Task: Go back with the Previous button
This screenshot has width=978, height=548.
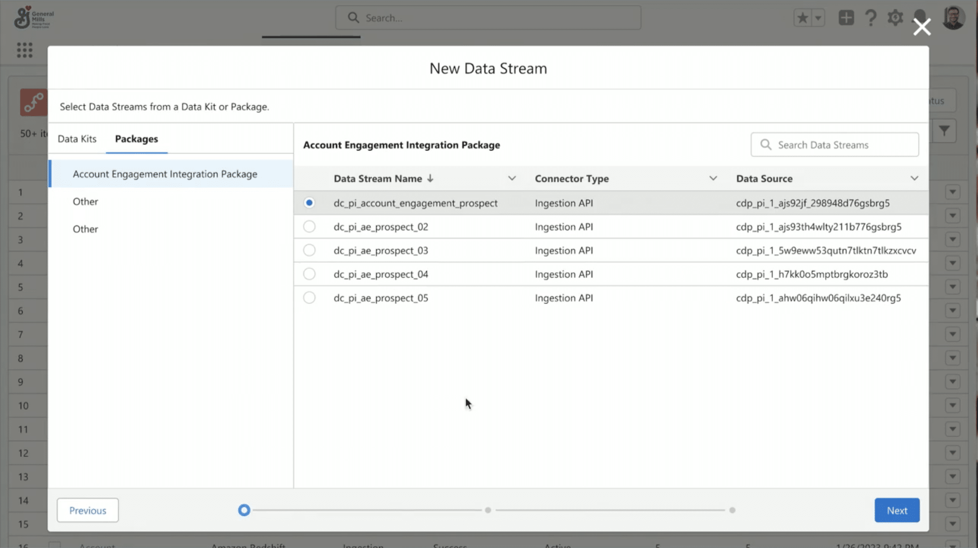Action: (x=87, y=510)
